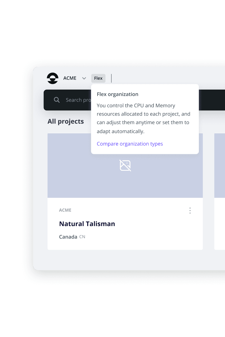Select the partially visible second project thumbnail
This screenshot has height=337, width=225.
click(220, 166)
